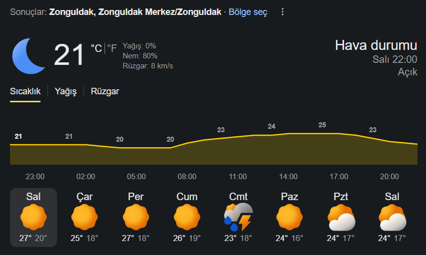Select Wednesday's sunny forecast icon
426x255 pixels.
[x=84, y=217]
